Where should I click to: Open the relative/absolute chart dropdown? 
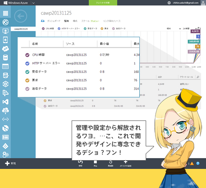point(174,28)
